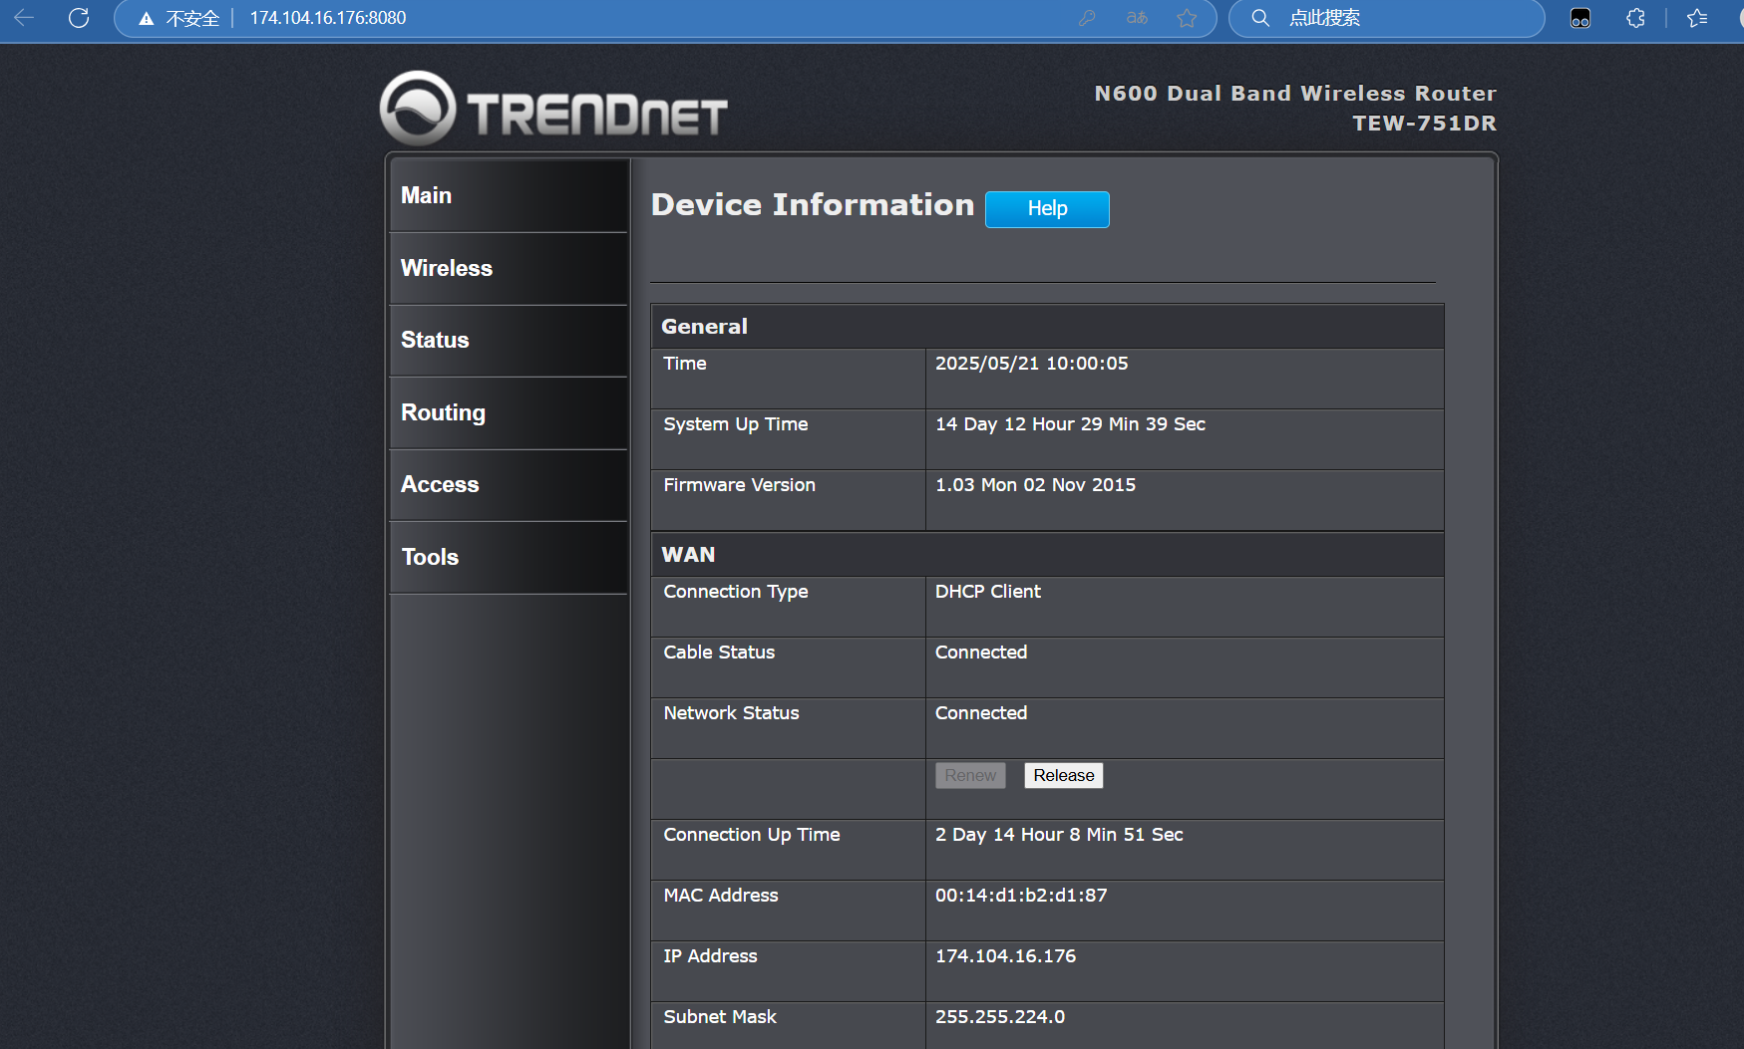This screenshot has width=1744, height=1049.
Task: Open the dark mask extension icon in the toolbar
Action: pos(1580,18)
